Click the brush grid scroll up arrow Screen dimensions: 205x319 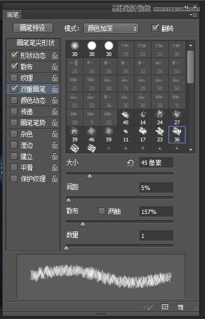[191, 45]
